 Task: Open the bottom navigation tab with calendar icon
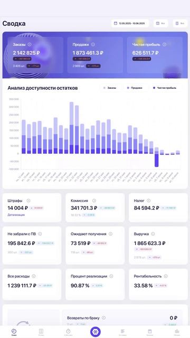click(x=150, y=332)
